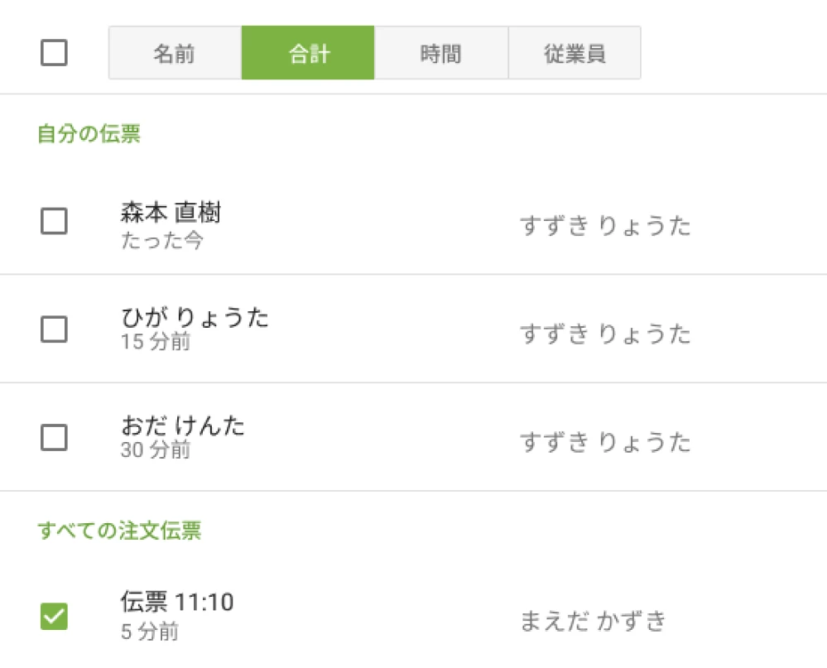Viewport: 827px width, 668px height.
Task: Sort tickets by 従業員
Action: point(575,52)
